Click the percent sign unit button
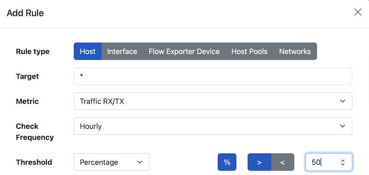Screen dimensions: 369x175 [227, 162]
